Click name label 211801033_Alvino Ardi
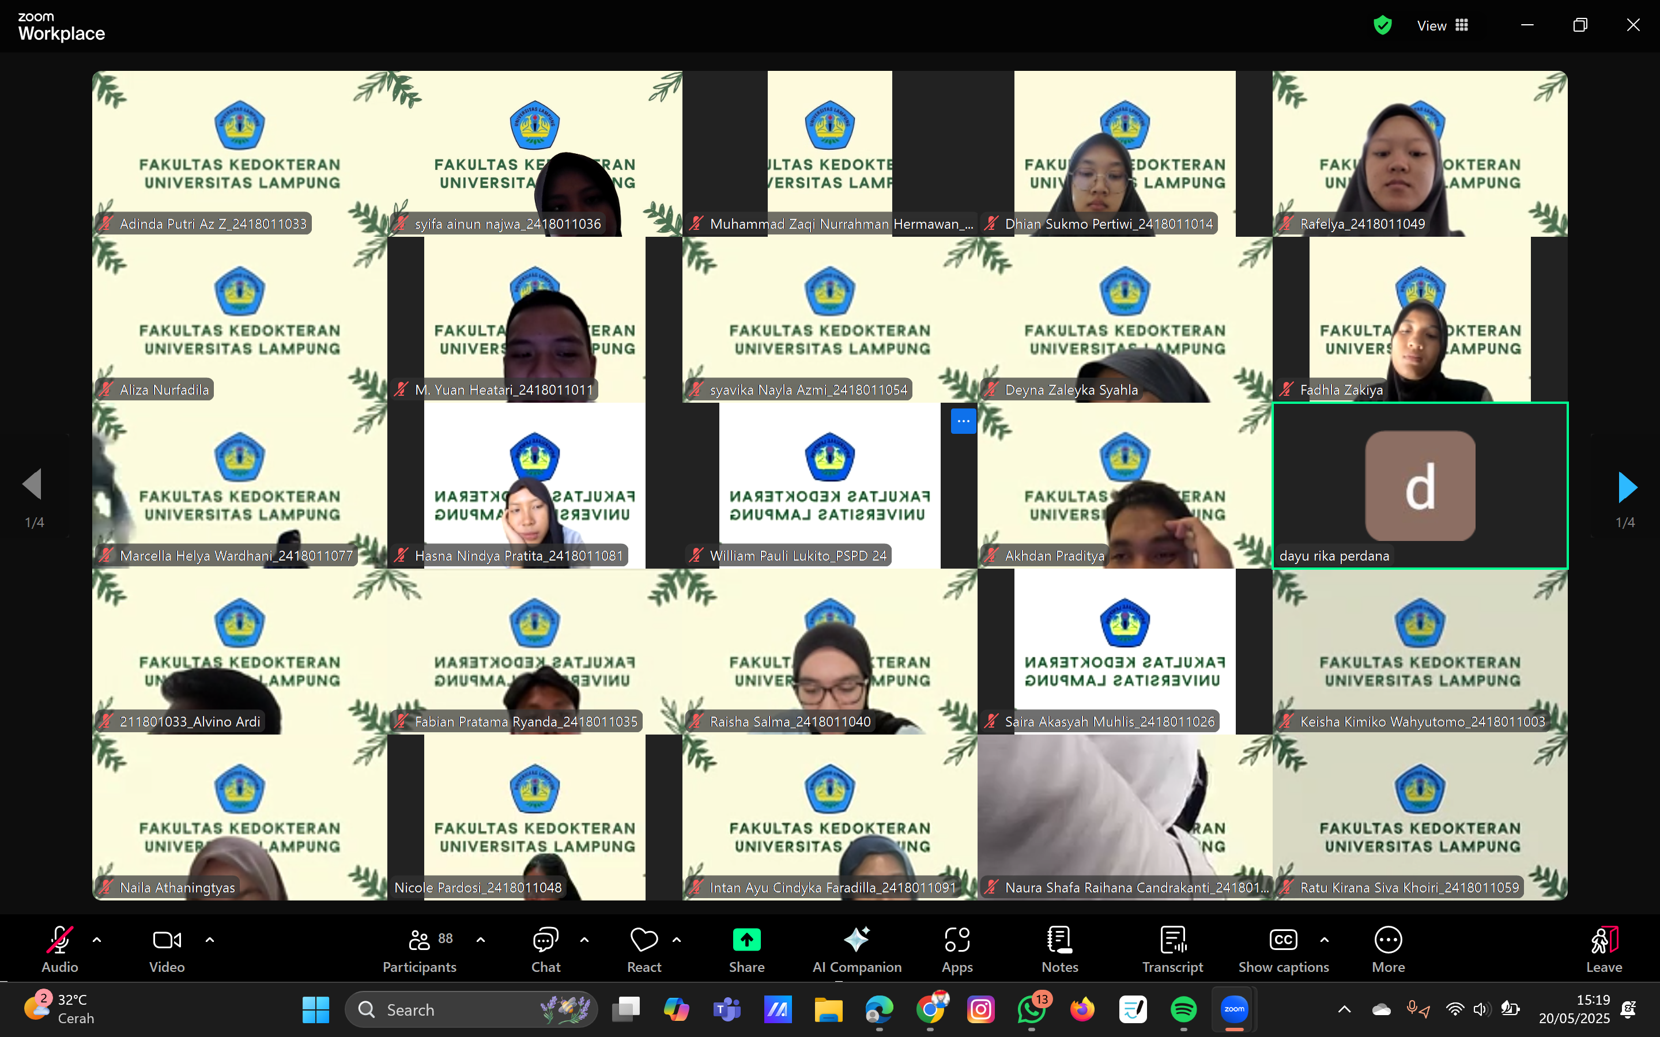This screenshot has height=1037, width=1660. point(189,721)
